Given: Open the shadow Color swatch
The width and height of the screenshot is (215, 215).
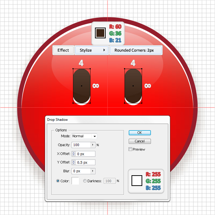Looking at the screenshot, I should [75, 181].
